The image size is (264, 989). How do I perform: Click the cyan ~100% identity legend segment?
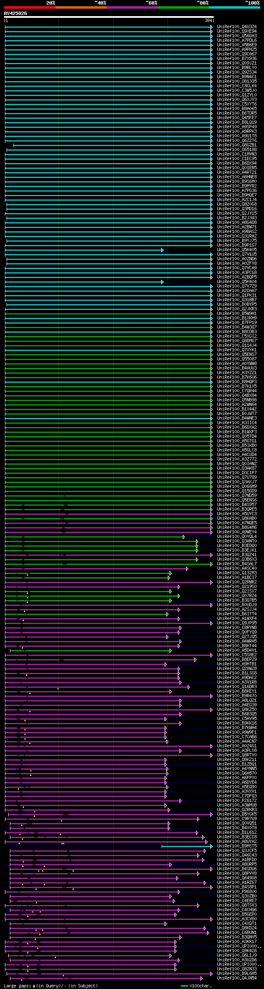pos(234,7)
